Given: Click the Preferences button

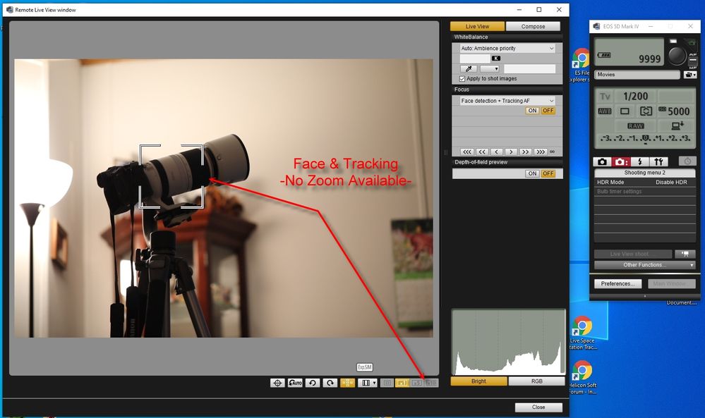Looking at the screenshot, I should [x=617, y=284].
